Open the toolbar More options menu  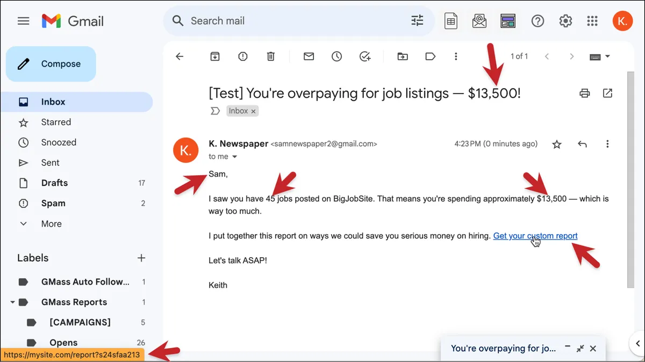[x=456, y=56]
